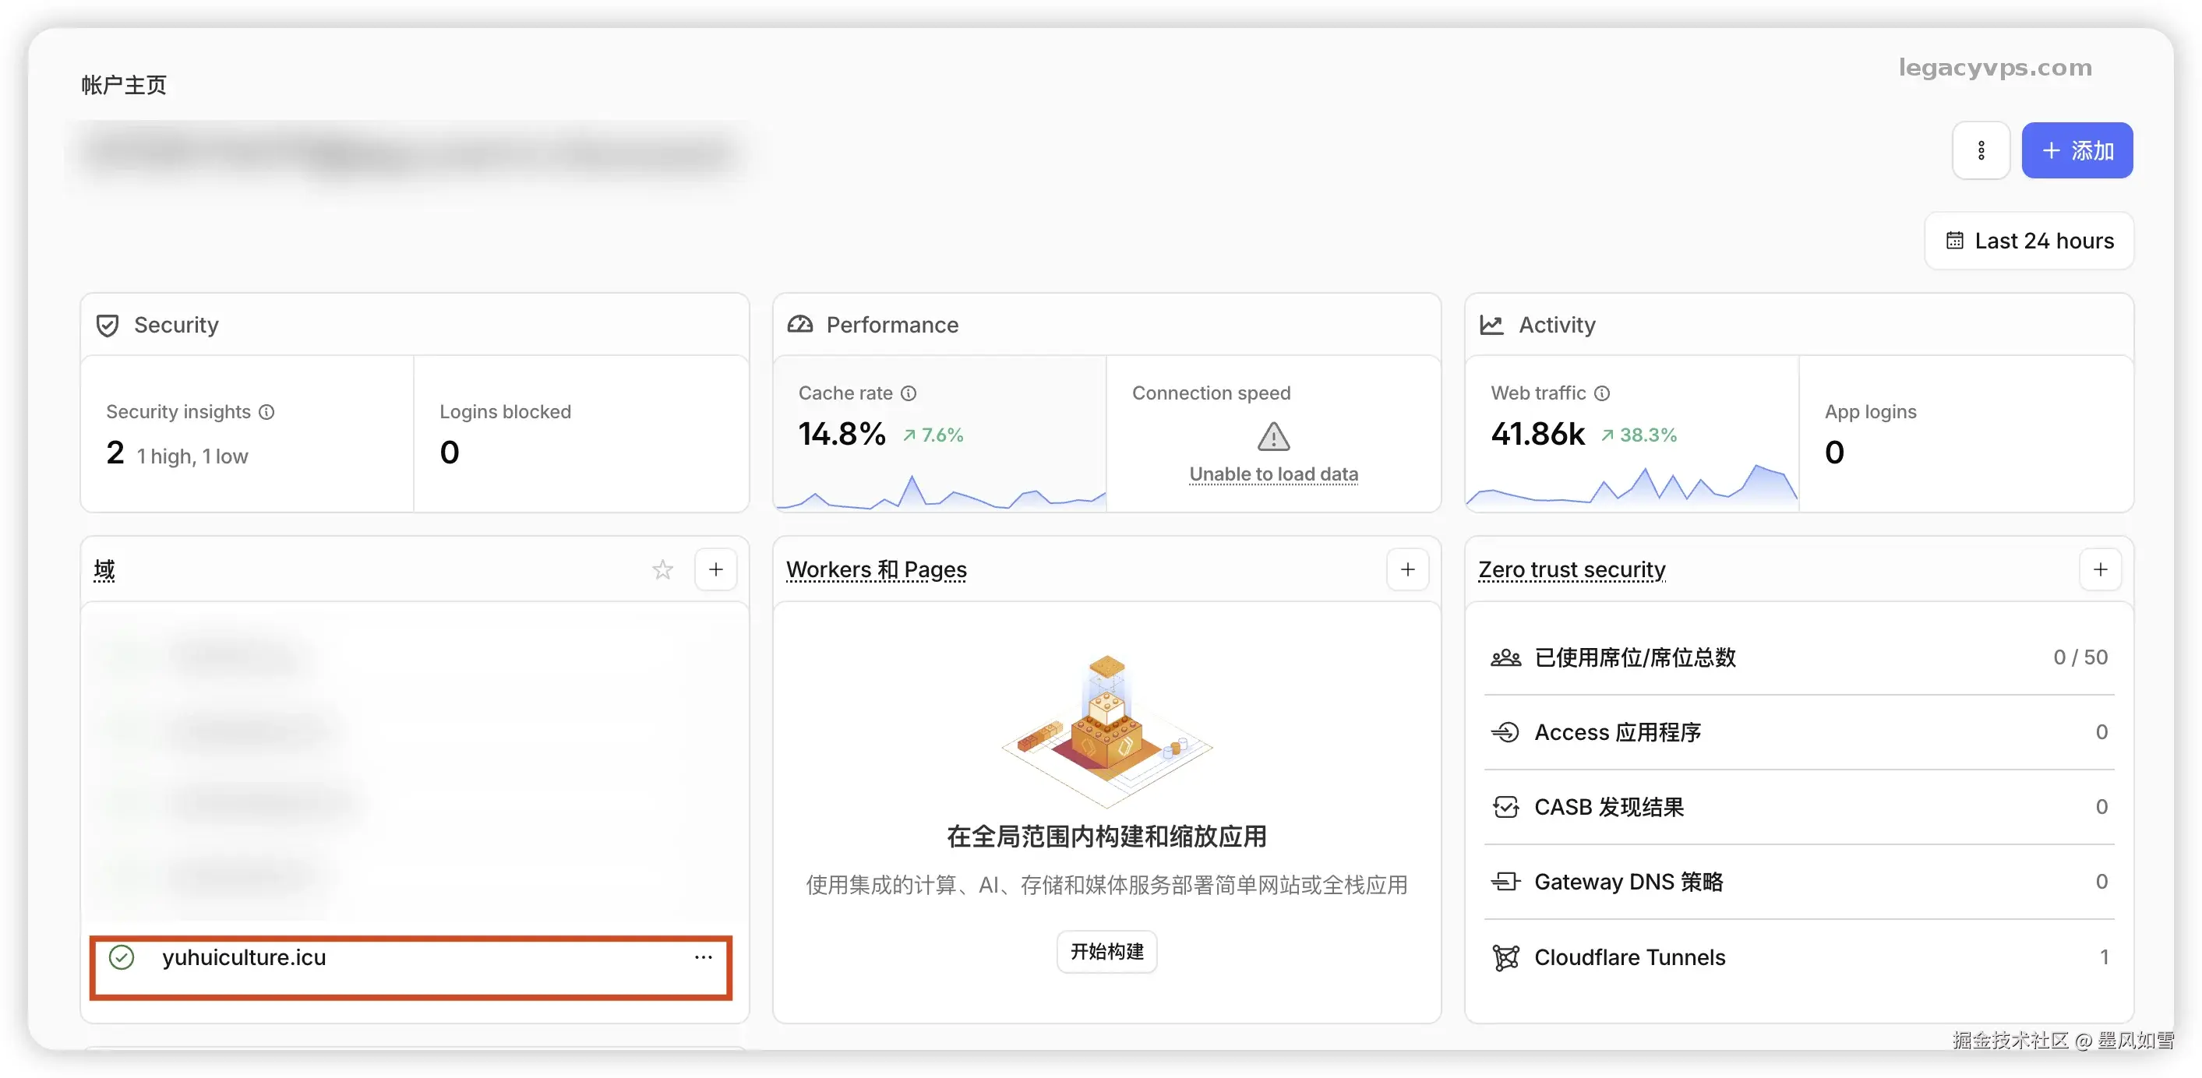Click info icon next to Security insights
The height and width of the screenshot is (1078, 2202).
click(266, 412)
